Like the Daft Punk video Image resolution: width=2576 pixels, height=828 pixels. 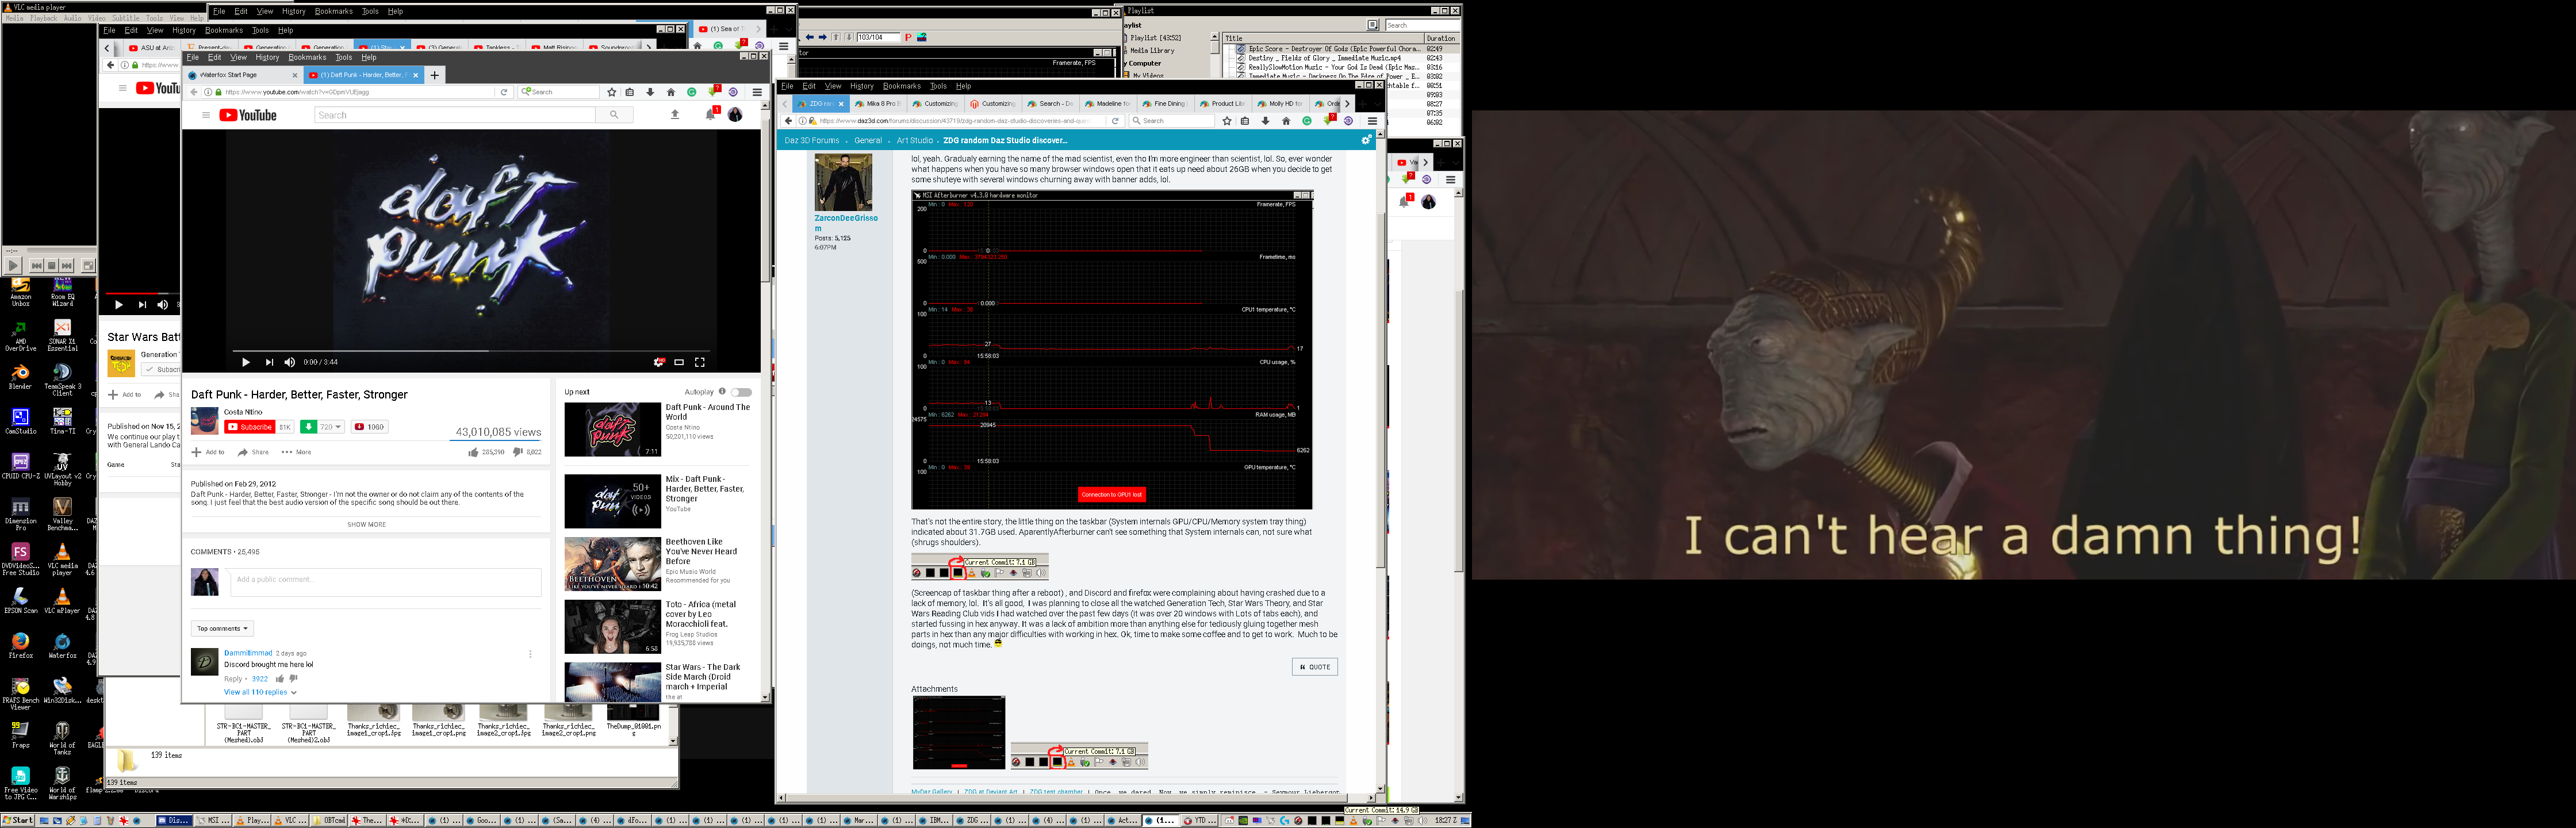473,452
